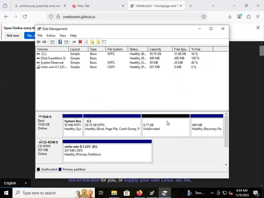Click the graphical pane scroll down arrow
264x198 pixels.
pos(226,165)
